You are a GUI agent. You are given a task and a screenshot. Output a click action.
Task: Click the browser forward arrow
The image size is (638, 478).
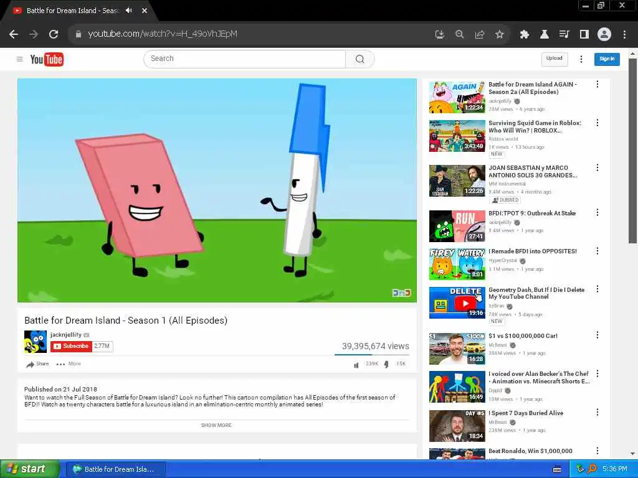(x=34, y=35)
